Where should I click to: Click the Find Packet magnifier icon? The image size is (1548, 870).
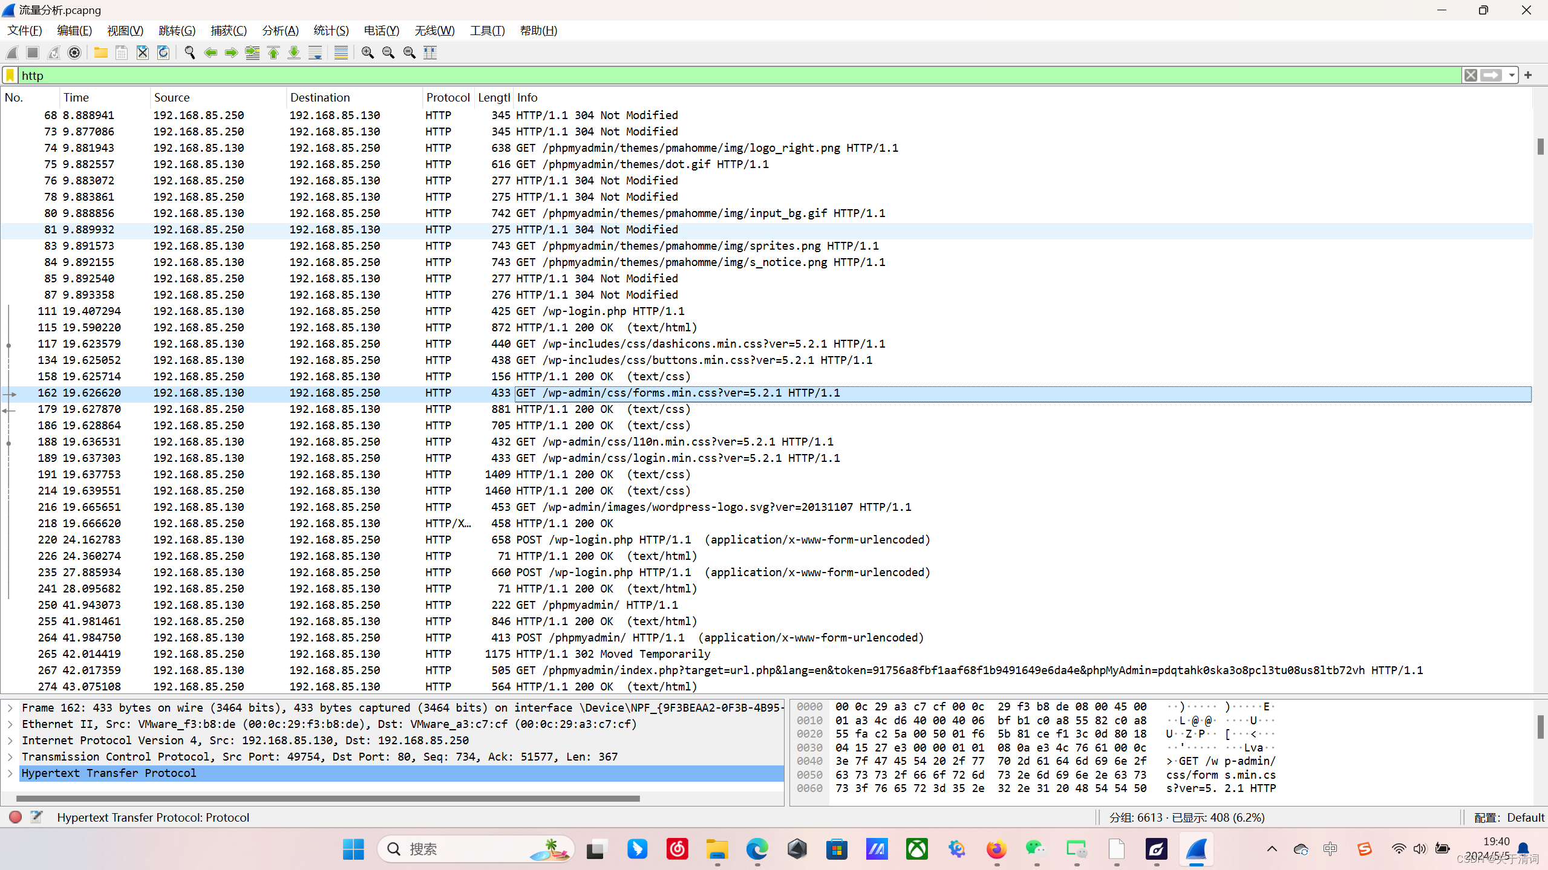click(x=189, y=53)
